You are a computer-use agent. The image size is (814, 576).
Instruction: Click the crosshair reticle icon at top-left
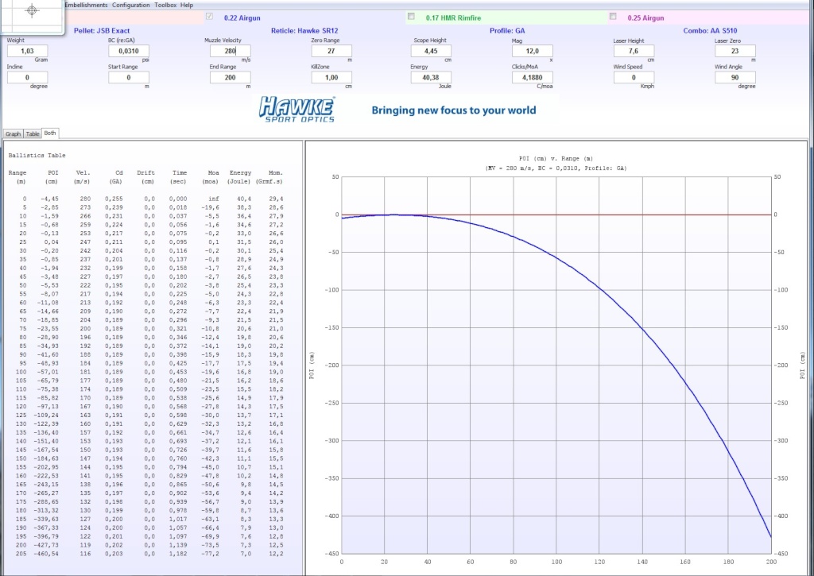point(32,10)
